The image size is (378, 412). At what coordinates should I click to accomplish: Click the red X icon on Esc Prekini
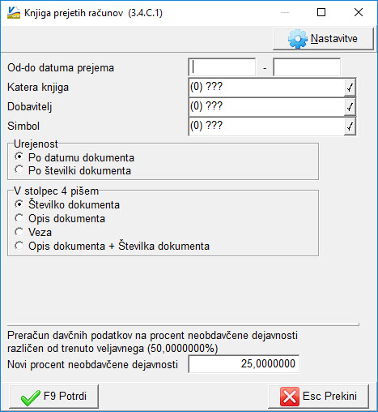290,397
